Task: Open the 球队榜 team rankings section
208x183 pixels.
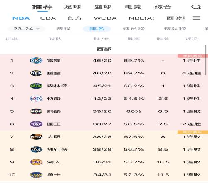Action: pos(175,29)
